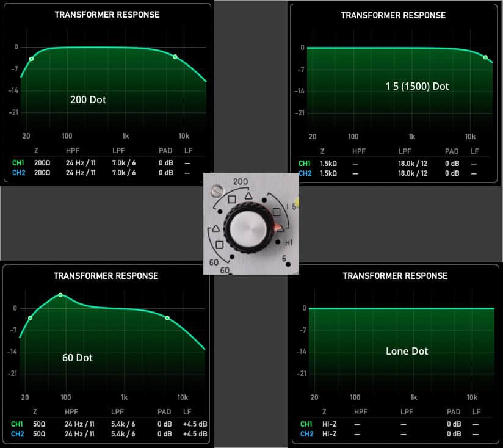
Task: Click the triangle marker above 60
Action: click(215, 228)
